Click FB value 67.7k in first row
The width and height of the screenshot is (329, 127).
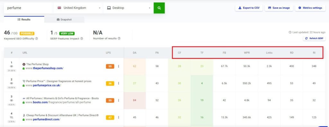pyautogui.click(x=224, y=66)
